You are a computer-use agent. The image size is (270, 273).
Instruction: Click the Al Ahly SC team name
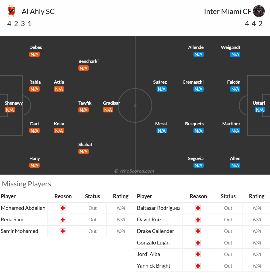[x=38, y=12]
